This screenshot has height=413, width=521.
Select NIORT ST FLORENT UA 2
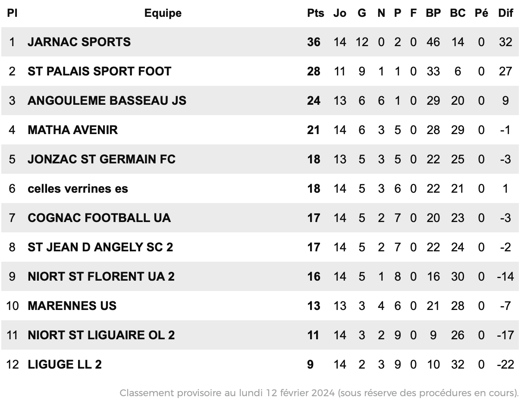pos(101,276)
